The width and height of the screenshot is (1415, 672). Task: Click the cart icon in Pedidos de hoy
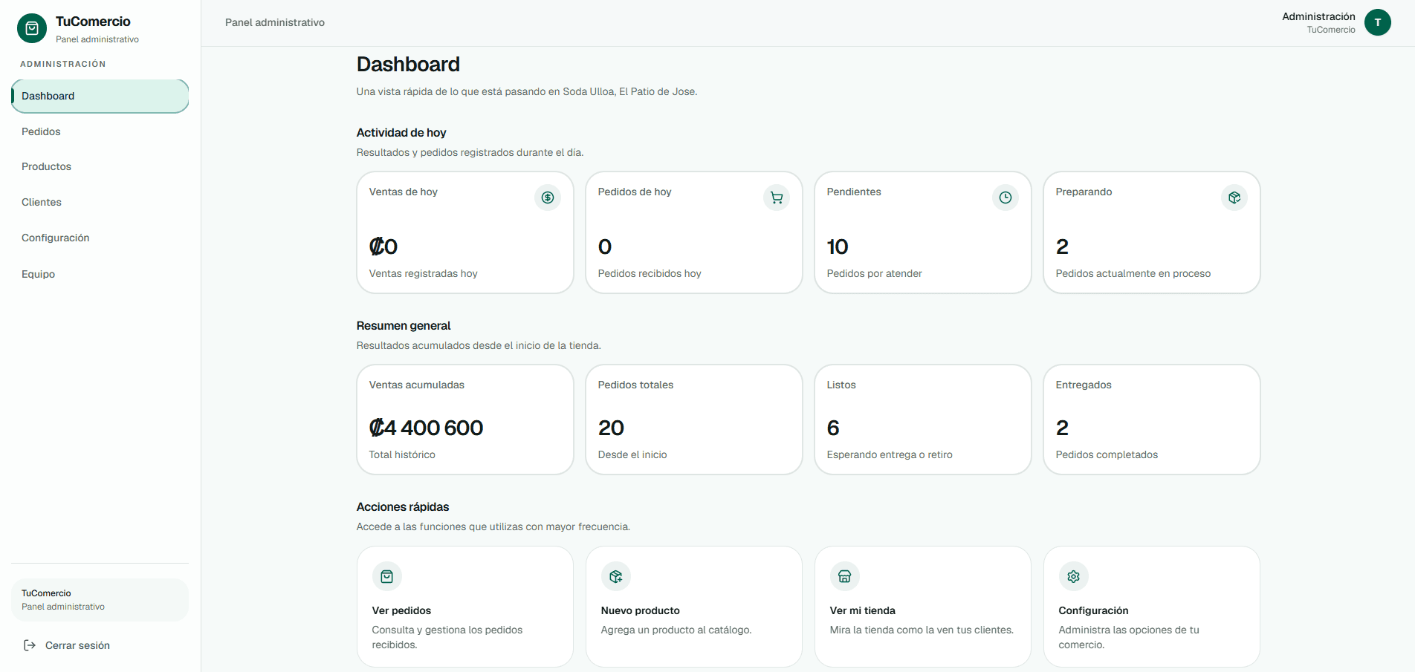click(x=777, y=198)
